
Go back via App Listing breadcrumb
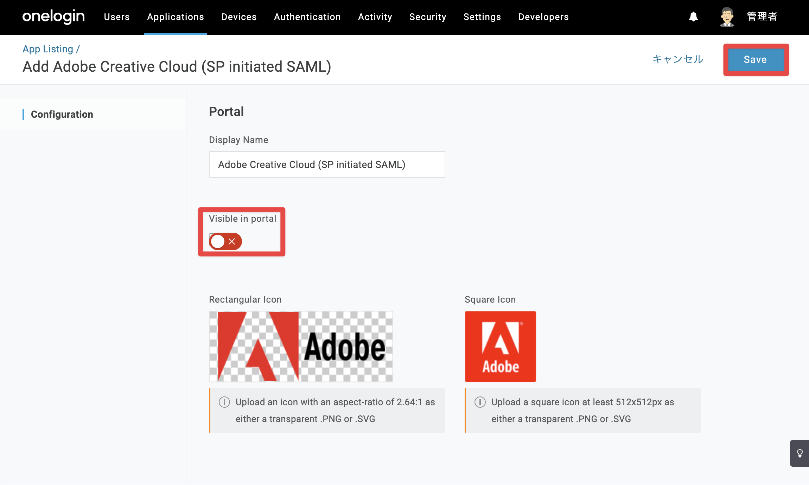tap(48, 49)
